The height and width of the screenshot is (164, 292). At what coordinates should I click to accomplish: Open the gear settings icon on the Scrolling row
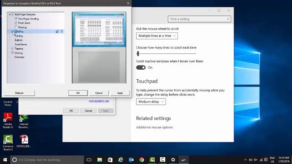(x=57, y=31)
